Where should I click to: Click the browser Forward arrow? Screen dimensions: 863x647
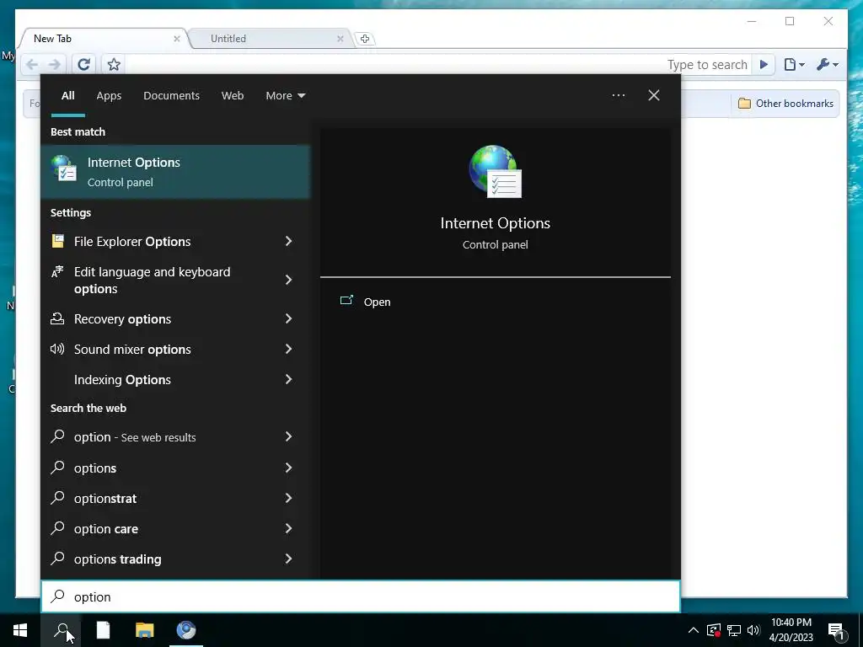tap(54, 64)
